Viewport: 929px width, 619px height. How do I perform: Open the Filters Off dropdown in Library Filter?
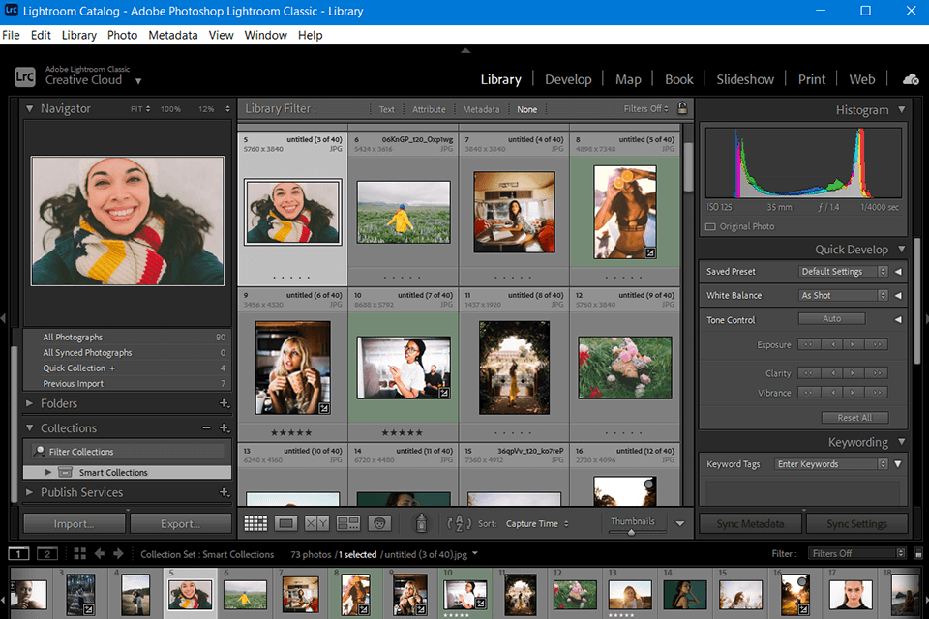point(645,109)
